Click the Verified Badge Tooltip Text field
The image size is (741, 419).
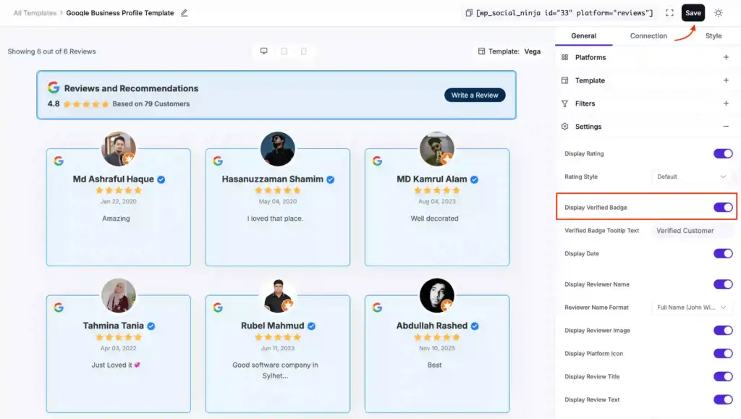pos(691,230)
